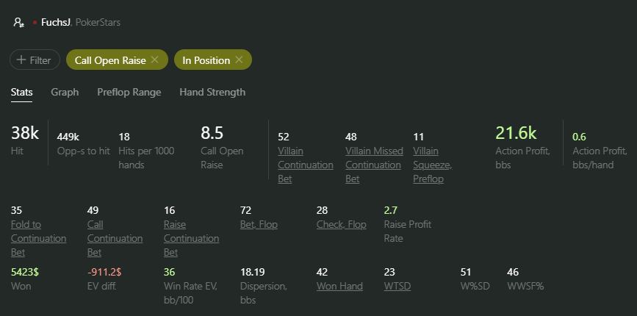Open the Villain Missed Continuation Bet link
Viewport: 637px width, 316px height.
pyautogui.click(x=374, y=165)
